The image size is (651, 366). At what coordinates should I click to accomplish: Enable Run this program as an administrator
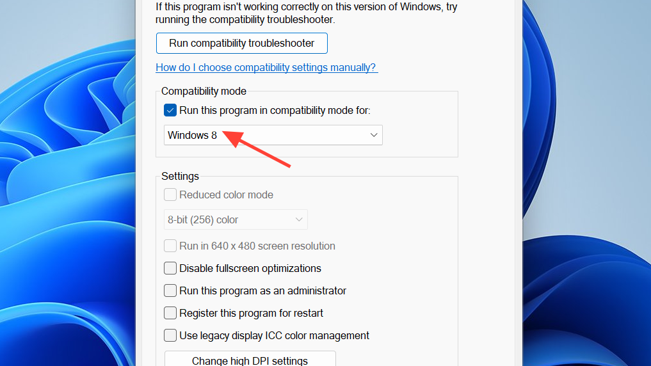[170, 290]
